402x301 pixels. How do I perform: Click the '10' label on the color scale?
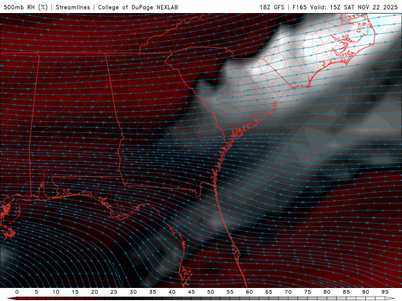click(56, 292)
